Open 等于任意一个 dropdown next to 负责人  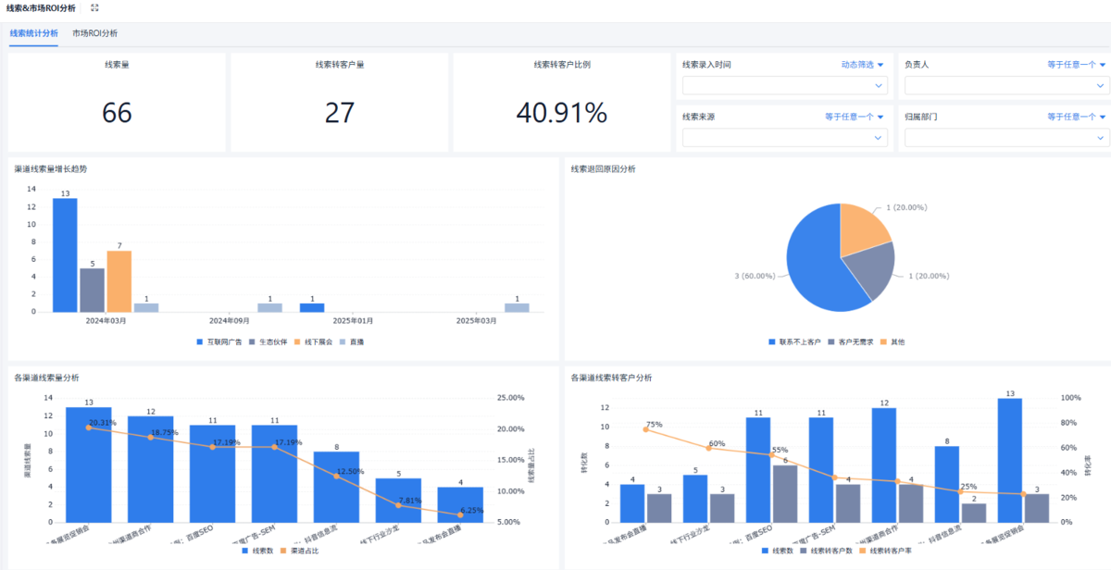click(x=1077, y=65)
